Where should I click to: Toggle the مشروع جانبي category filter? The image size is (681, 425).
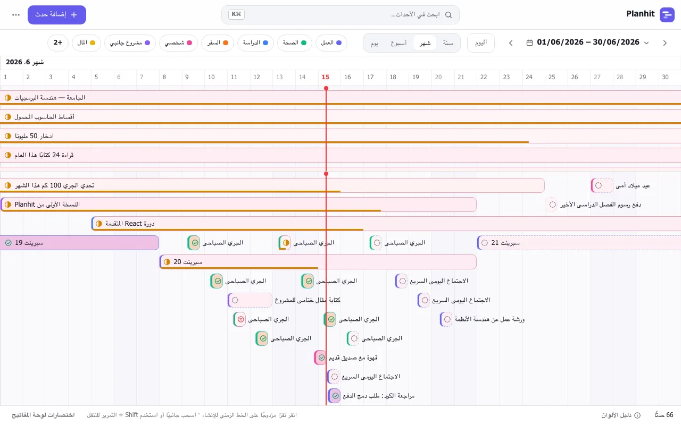pos(130,43)
